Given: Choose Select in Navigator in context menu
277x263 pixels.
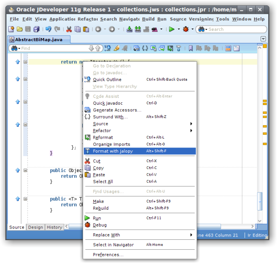Looking at the screenshot, I should (140, 245).
